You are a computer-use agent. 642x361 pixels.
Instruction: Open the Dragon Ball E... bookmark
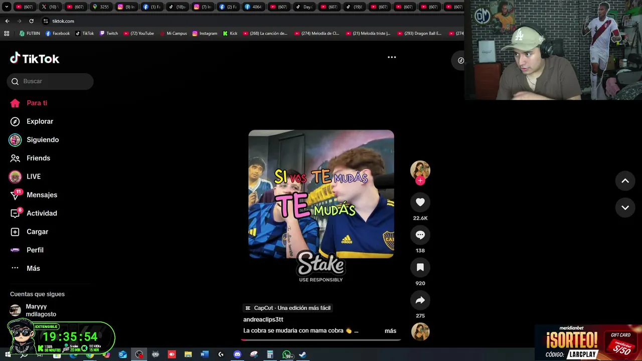pos(419,34)
